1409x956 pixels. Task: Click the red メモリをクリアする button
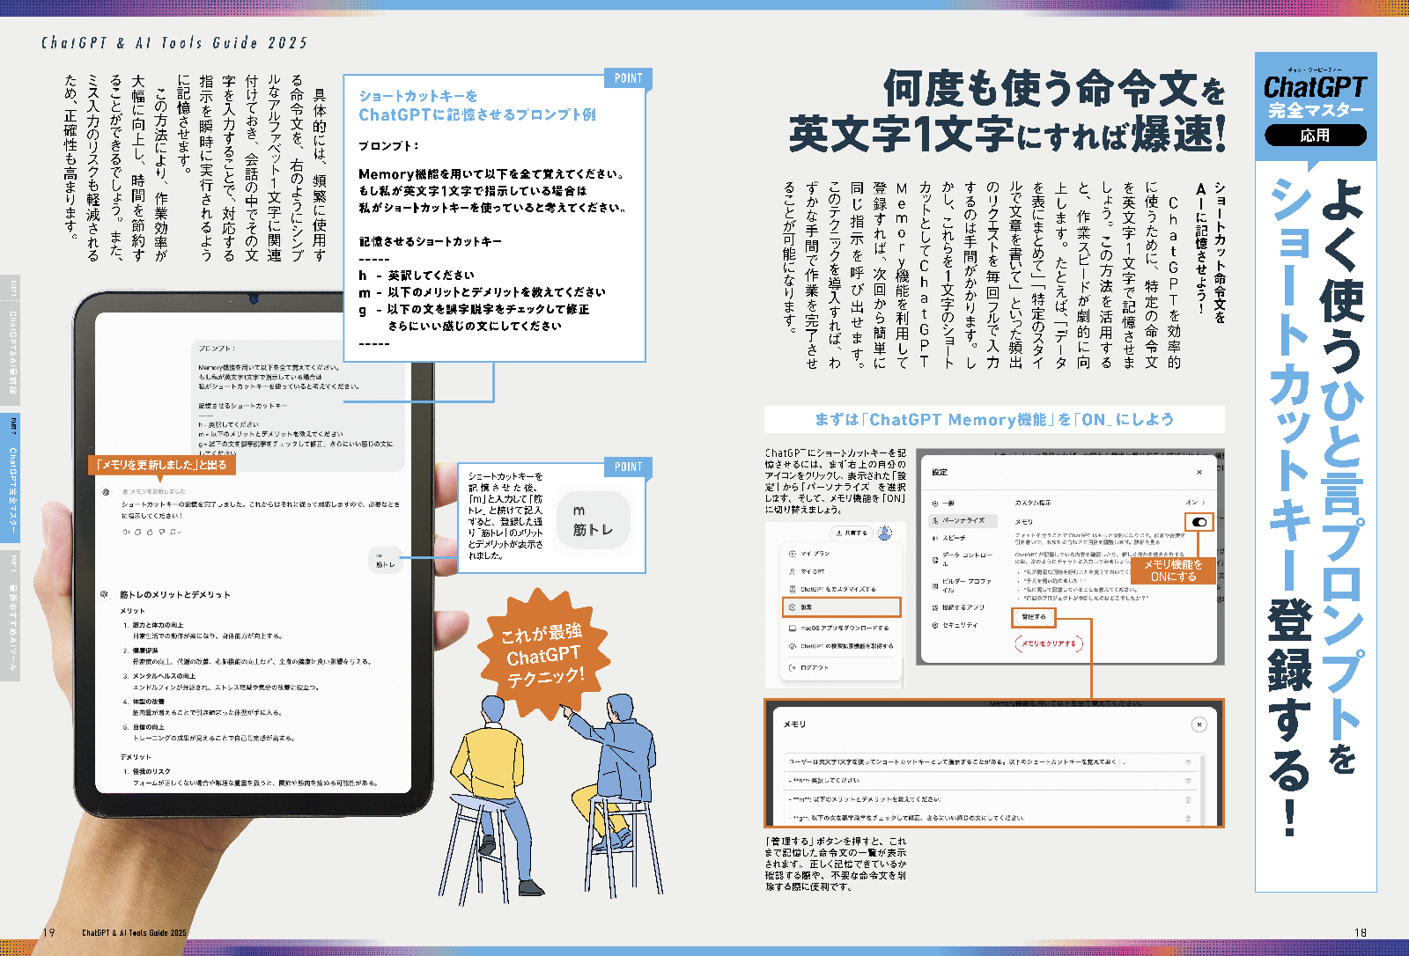click(x=1049, y=643)
